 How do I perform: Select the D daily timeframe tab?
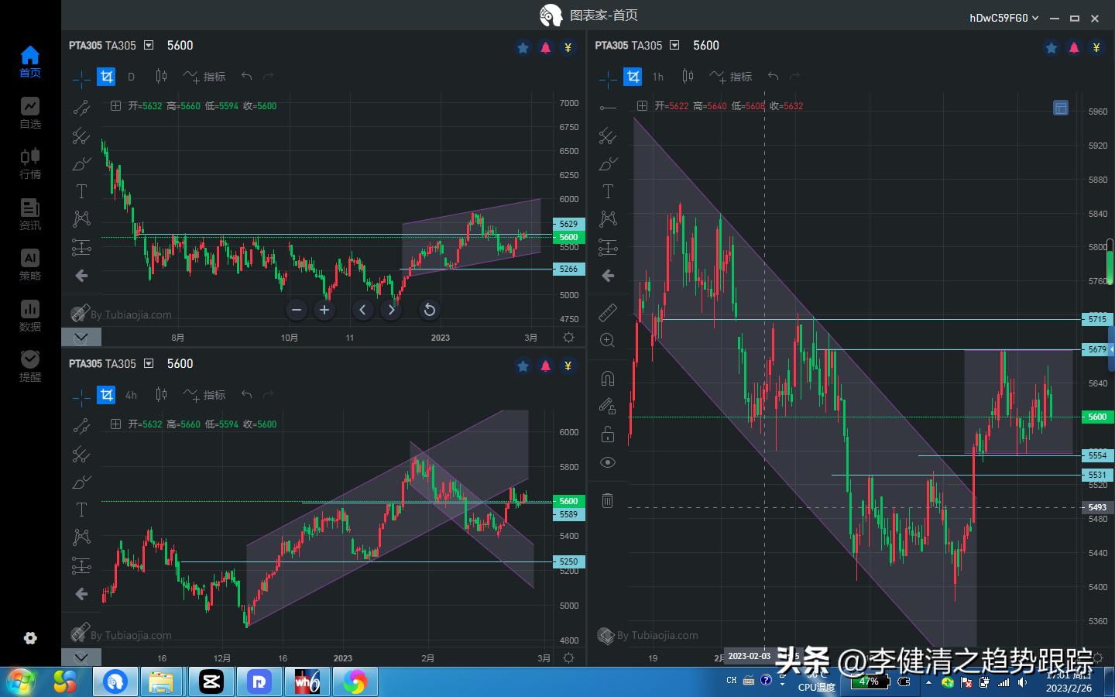point(131,77)
